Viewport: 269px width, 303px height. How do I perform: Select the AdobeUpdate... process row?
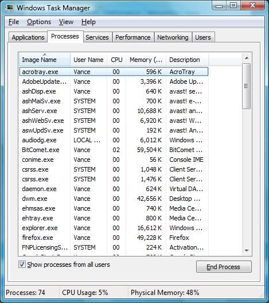tap(114, 81)
